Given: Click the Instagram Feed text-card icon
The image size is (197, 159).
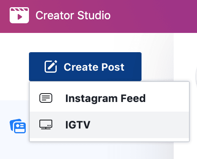Looking at the screenshot, I should click(x=46, y=98).
